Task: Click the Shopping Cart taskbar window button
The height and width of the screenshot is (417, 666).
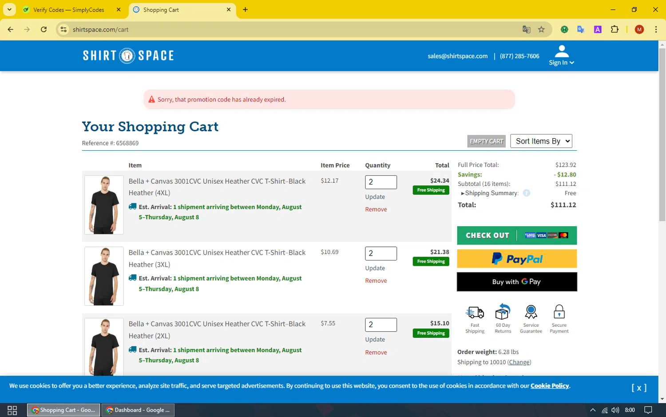Action: [63, 410]
